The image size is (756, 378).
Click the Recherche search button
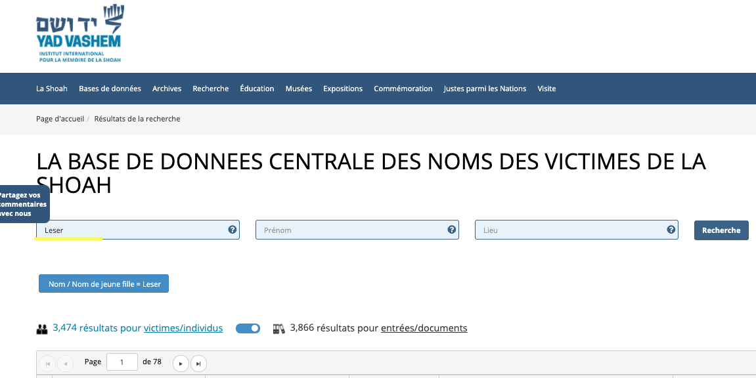tap(721, 230)
